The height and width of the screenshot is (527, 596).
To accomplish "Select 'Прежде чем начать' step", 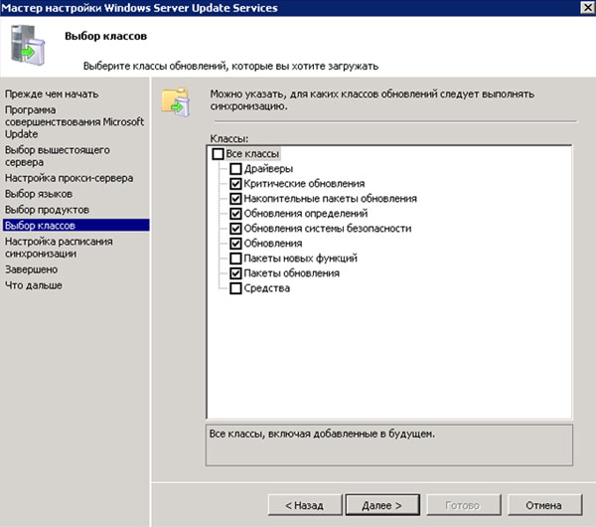I will click(x=52, y=94).
